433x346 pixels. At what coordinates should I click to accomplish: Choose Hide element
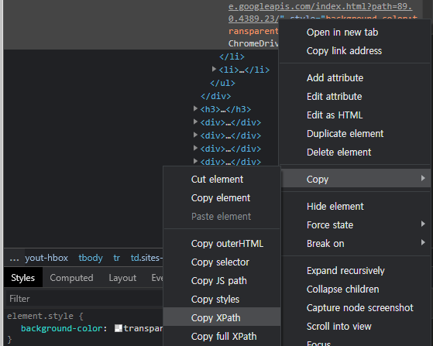[335, 207]
